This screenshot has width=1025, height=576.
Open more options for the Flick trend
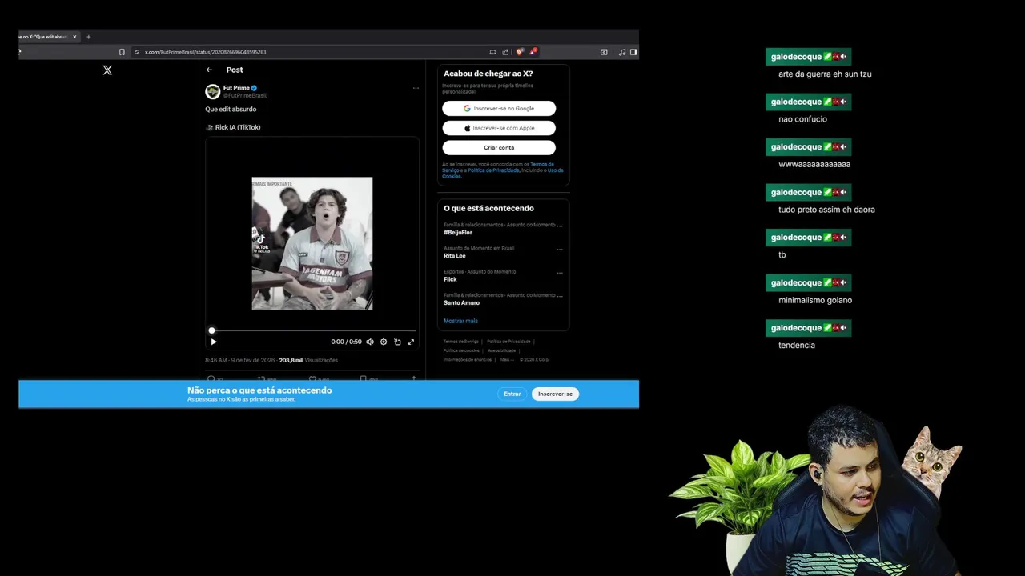pos(560,272)
